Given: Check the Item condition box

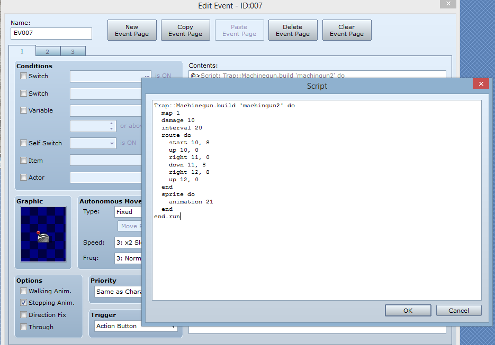Looking at the screenshot, I should click(x=23, y=161).
